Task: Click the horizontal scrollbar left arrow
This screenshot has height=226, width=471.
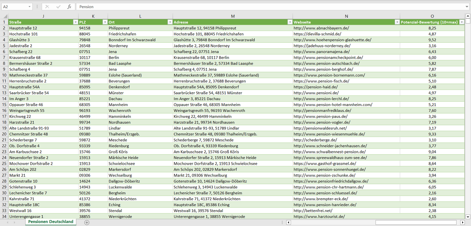Action: pos(288,222)
